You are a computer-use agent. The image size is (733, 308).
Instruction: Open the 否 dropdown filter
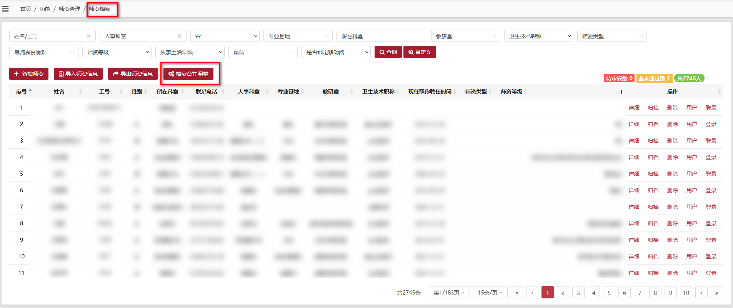(x=225, y=36)
